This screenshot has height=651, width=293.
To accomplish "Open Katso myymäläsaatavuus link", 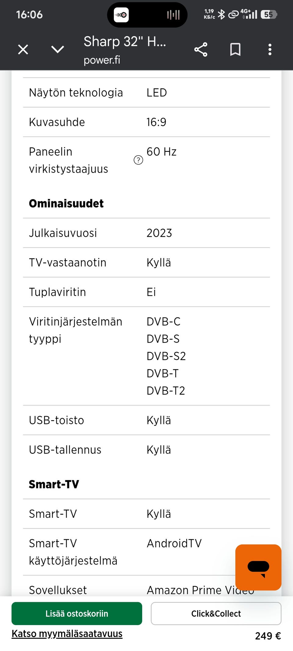I will (67, 634).
